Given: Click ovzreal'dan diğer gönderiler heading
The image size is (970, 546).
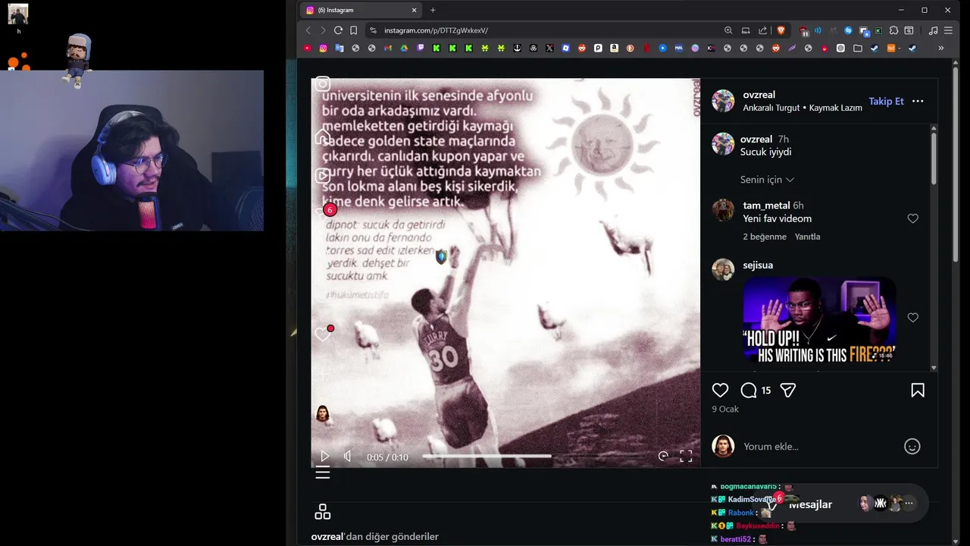Looking at the screenshot, I should [x=374, y=536].
